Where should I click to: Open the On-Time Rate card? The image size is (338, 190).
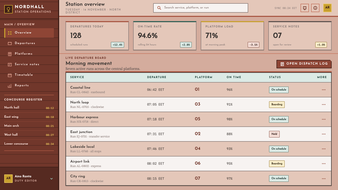165,36
